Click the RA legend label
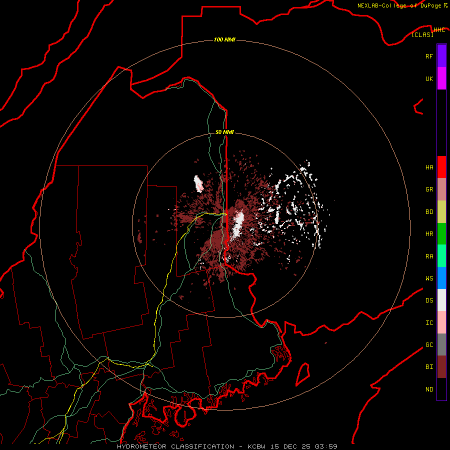The width and height of the screenshot is (450, 450). pyautogui.click(x=429, y=256)
